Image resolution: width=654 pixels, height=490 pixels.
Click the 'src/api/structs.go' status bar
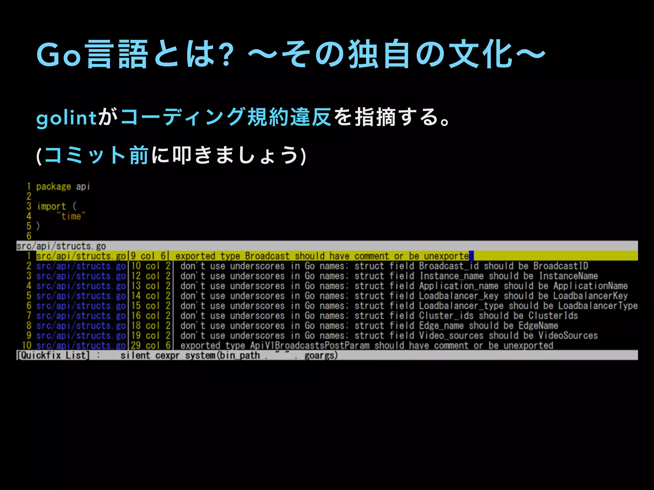327,246
